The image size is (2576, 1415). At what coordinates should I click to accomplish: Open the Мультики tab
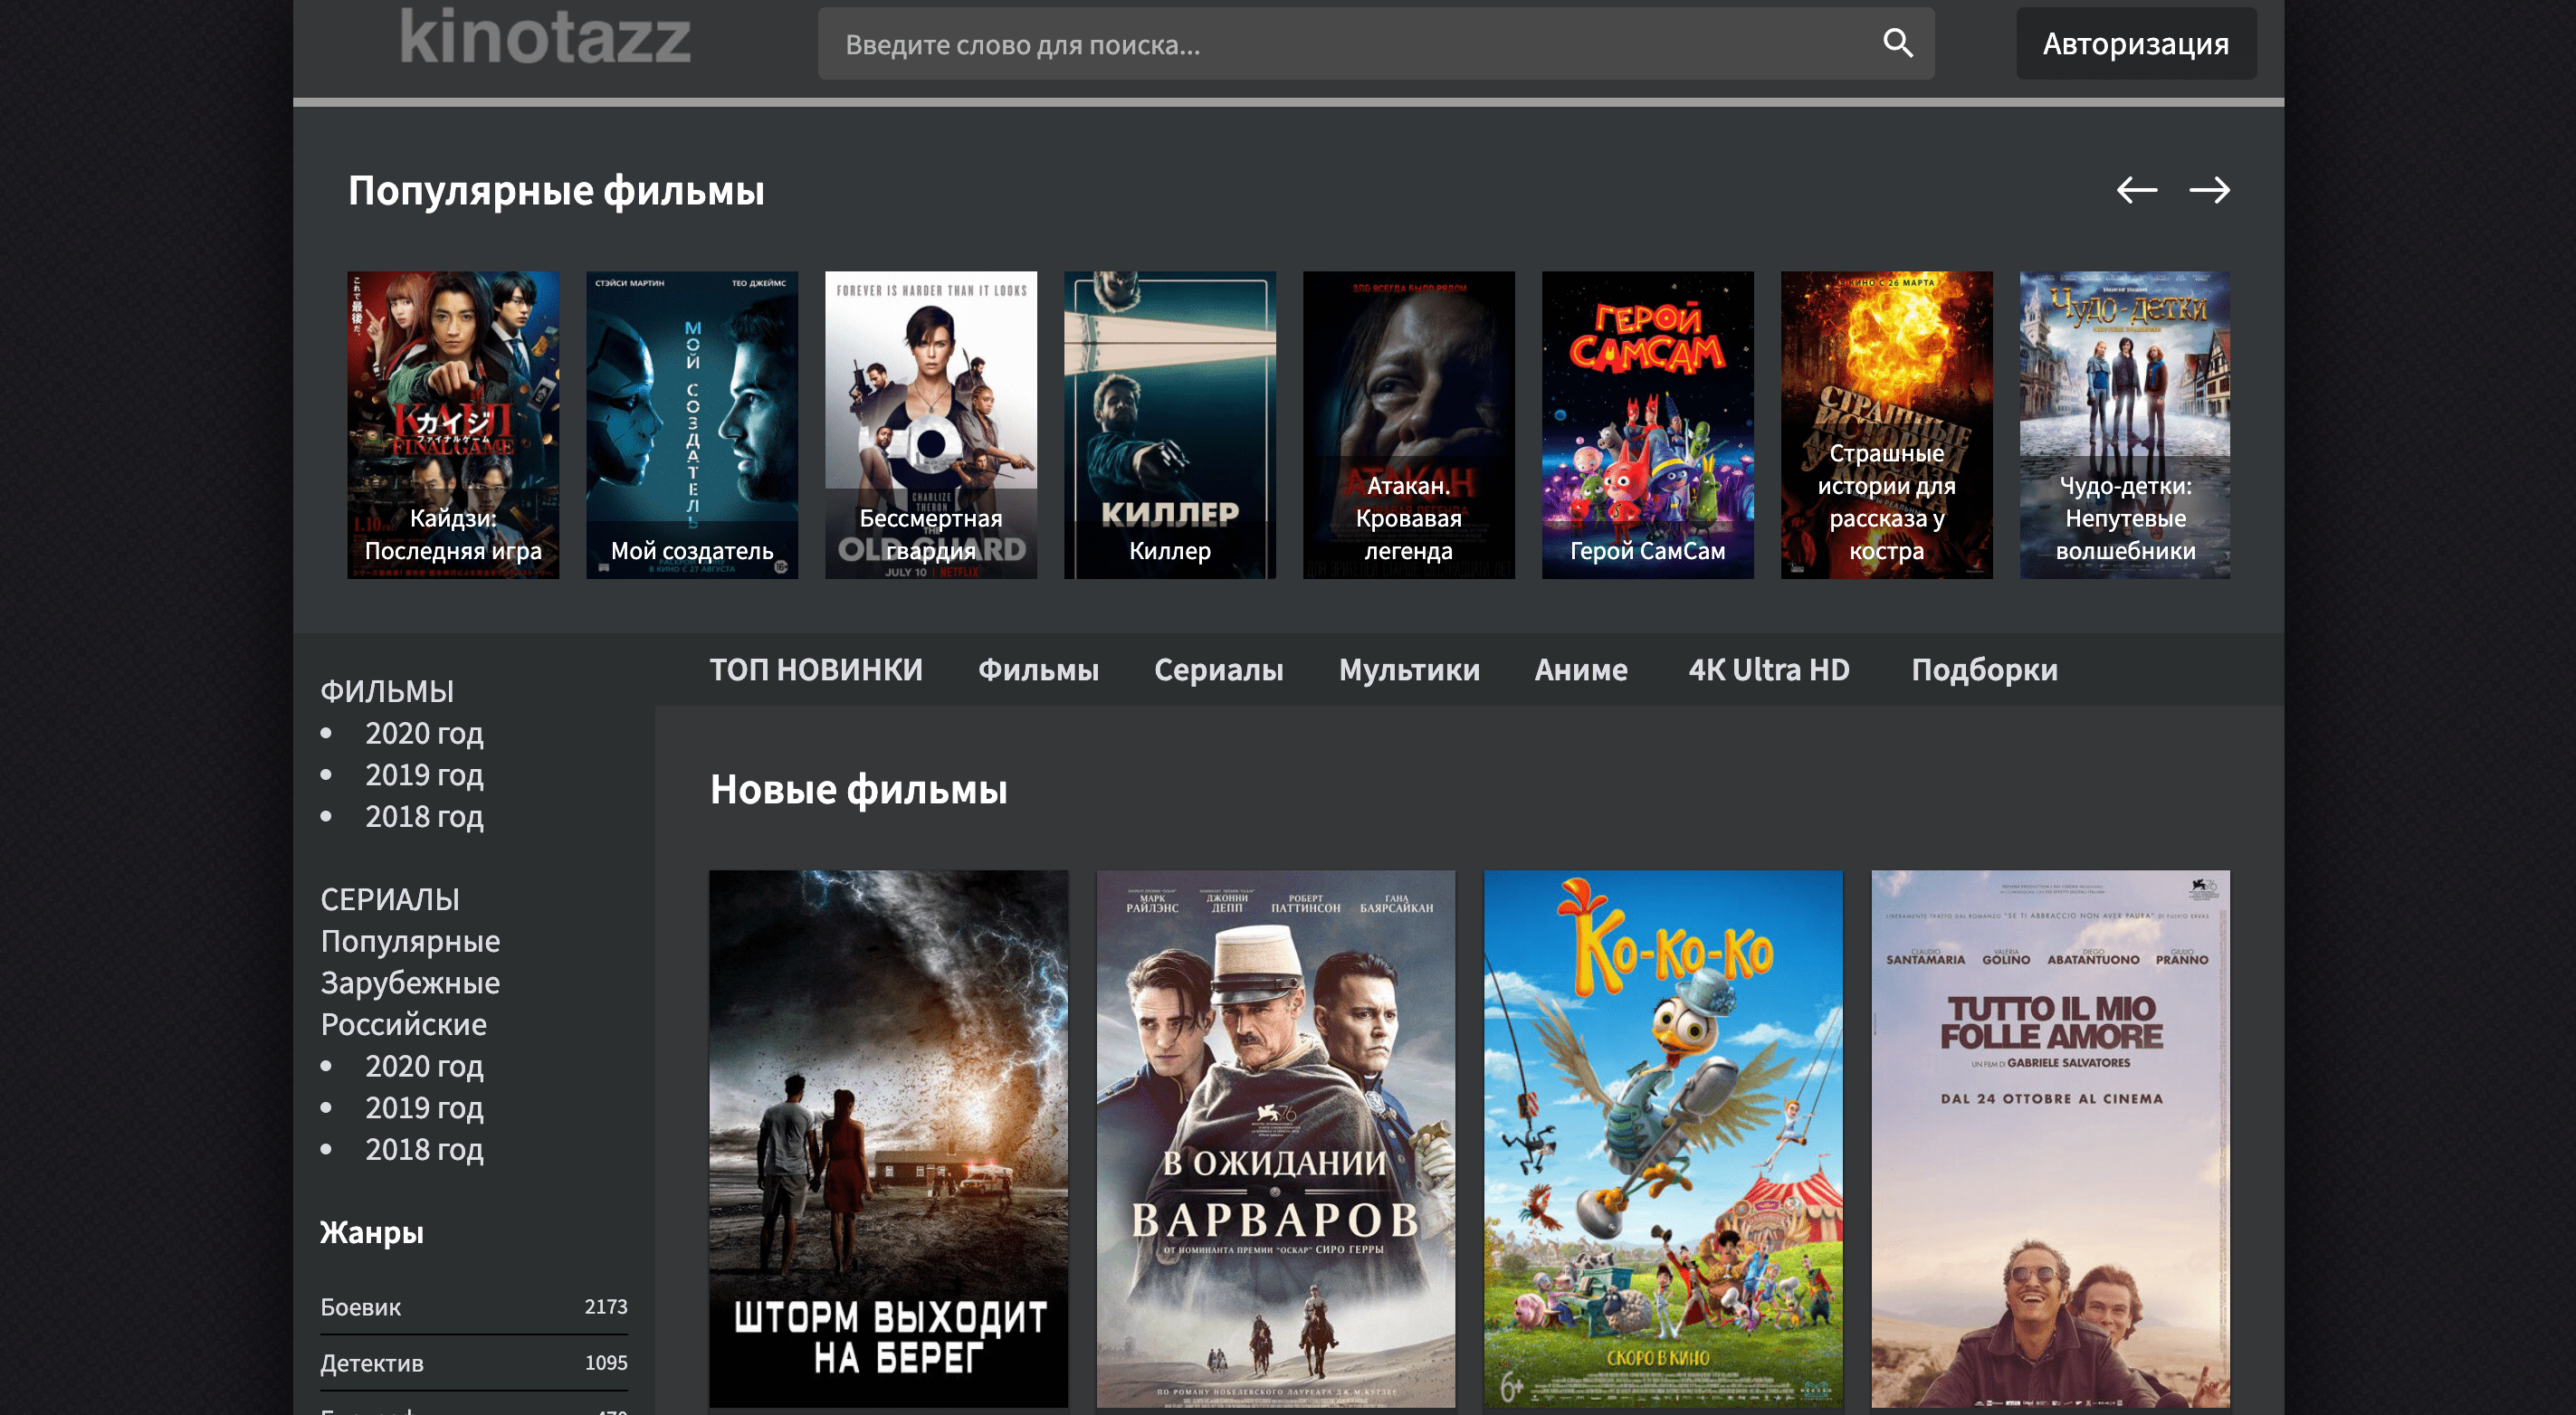[x=1409, y=670]
